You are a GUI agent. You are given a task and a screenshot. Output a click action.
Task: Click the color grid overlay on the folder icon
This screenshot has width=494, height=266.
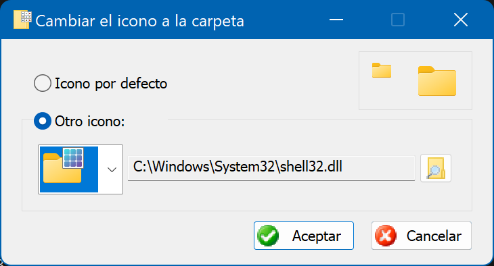(73, 158)
